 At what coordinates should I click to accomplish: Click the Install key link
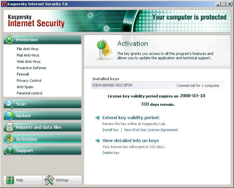point(111,130)
